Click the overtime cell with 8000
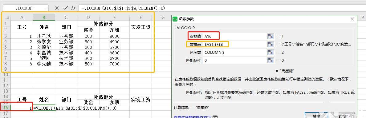This screenshot has width=366, height=118. coord(114,36)
